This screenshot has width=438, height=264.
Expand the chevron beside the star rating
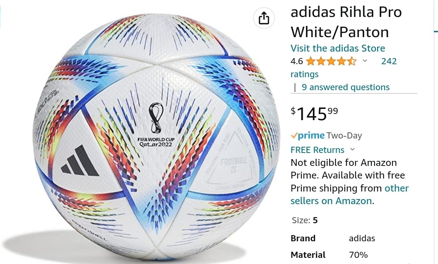pyautogui.click(x=365, y=61)
